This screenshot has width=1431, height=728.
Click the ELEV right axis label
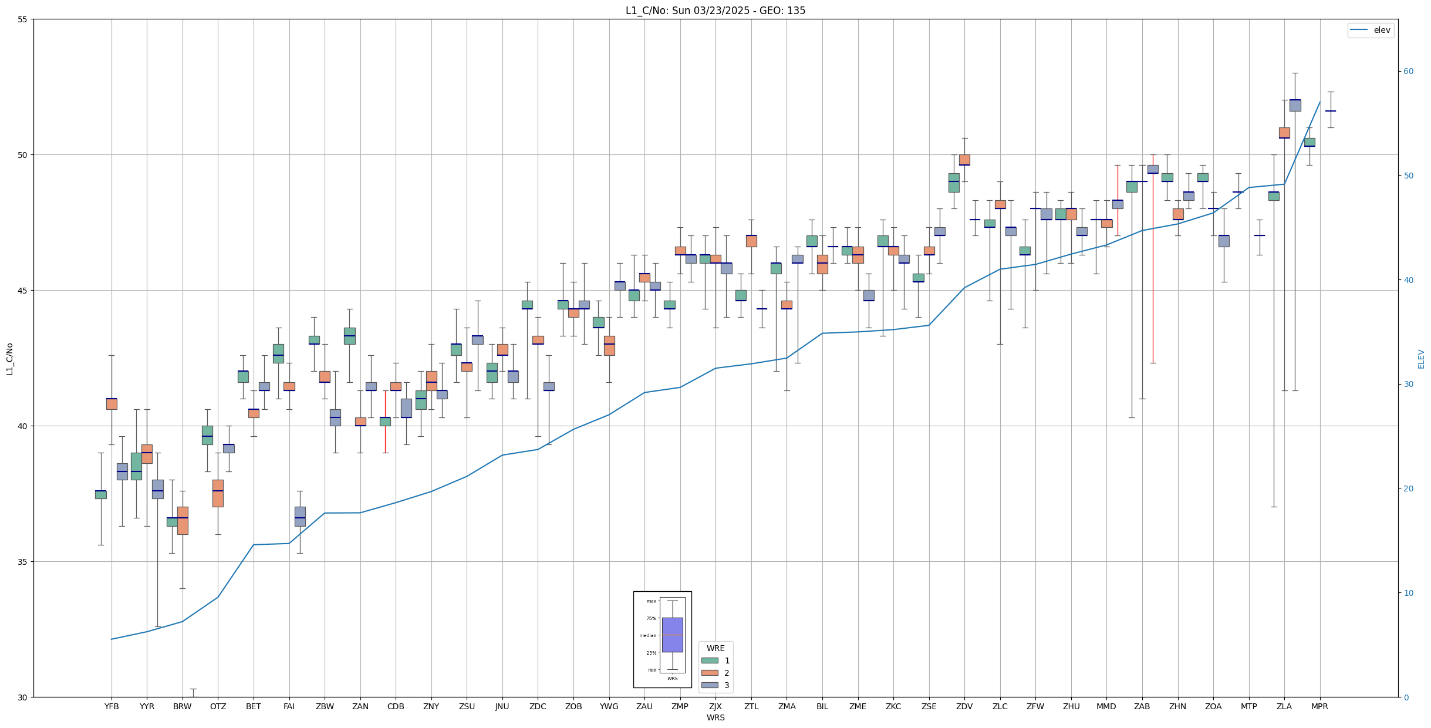pyautogui.click(x=1421, y=359)
